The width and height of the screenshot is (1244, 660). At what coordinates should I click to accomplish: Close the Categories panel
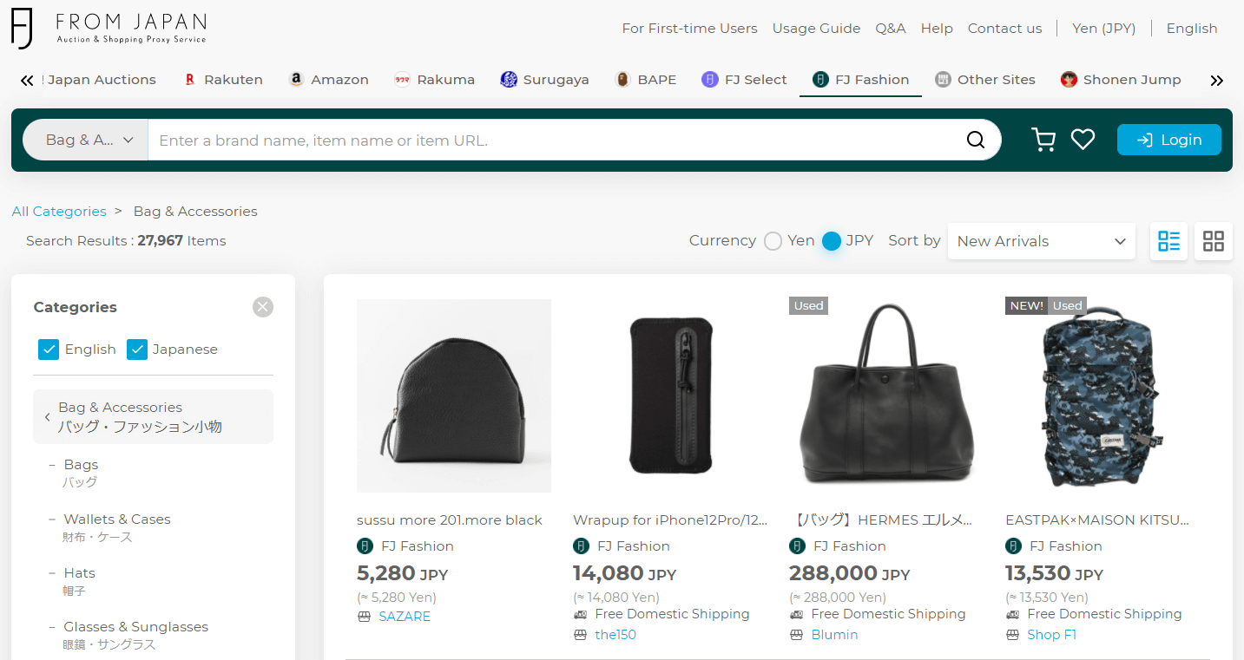[263, 307]
